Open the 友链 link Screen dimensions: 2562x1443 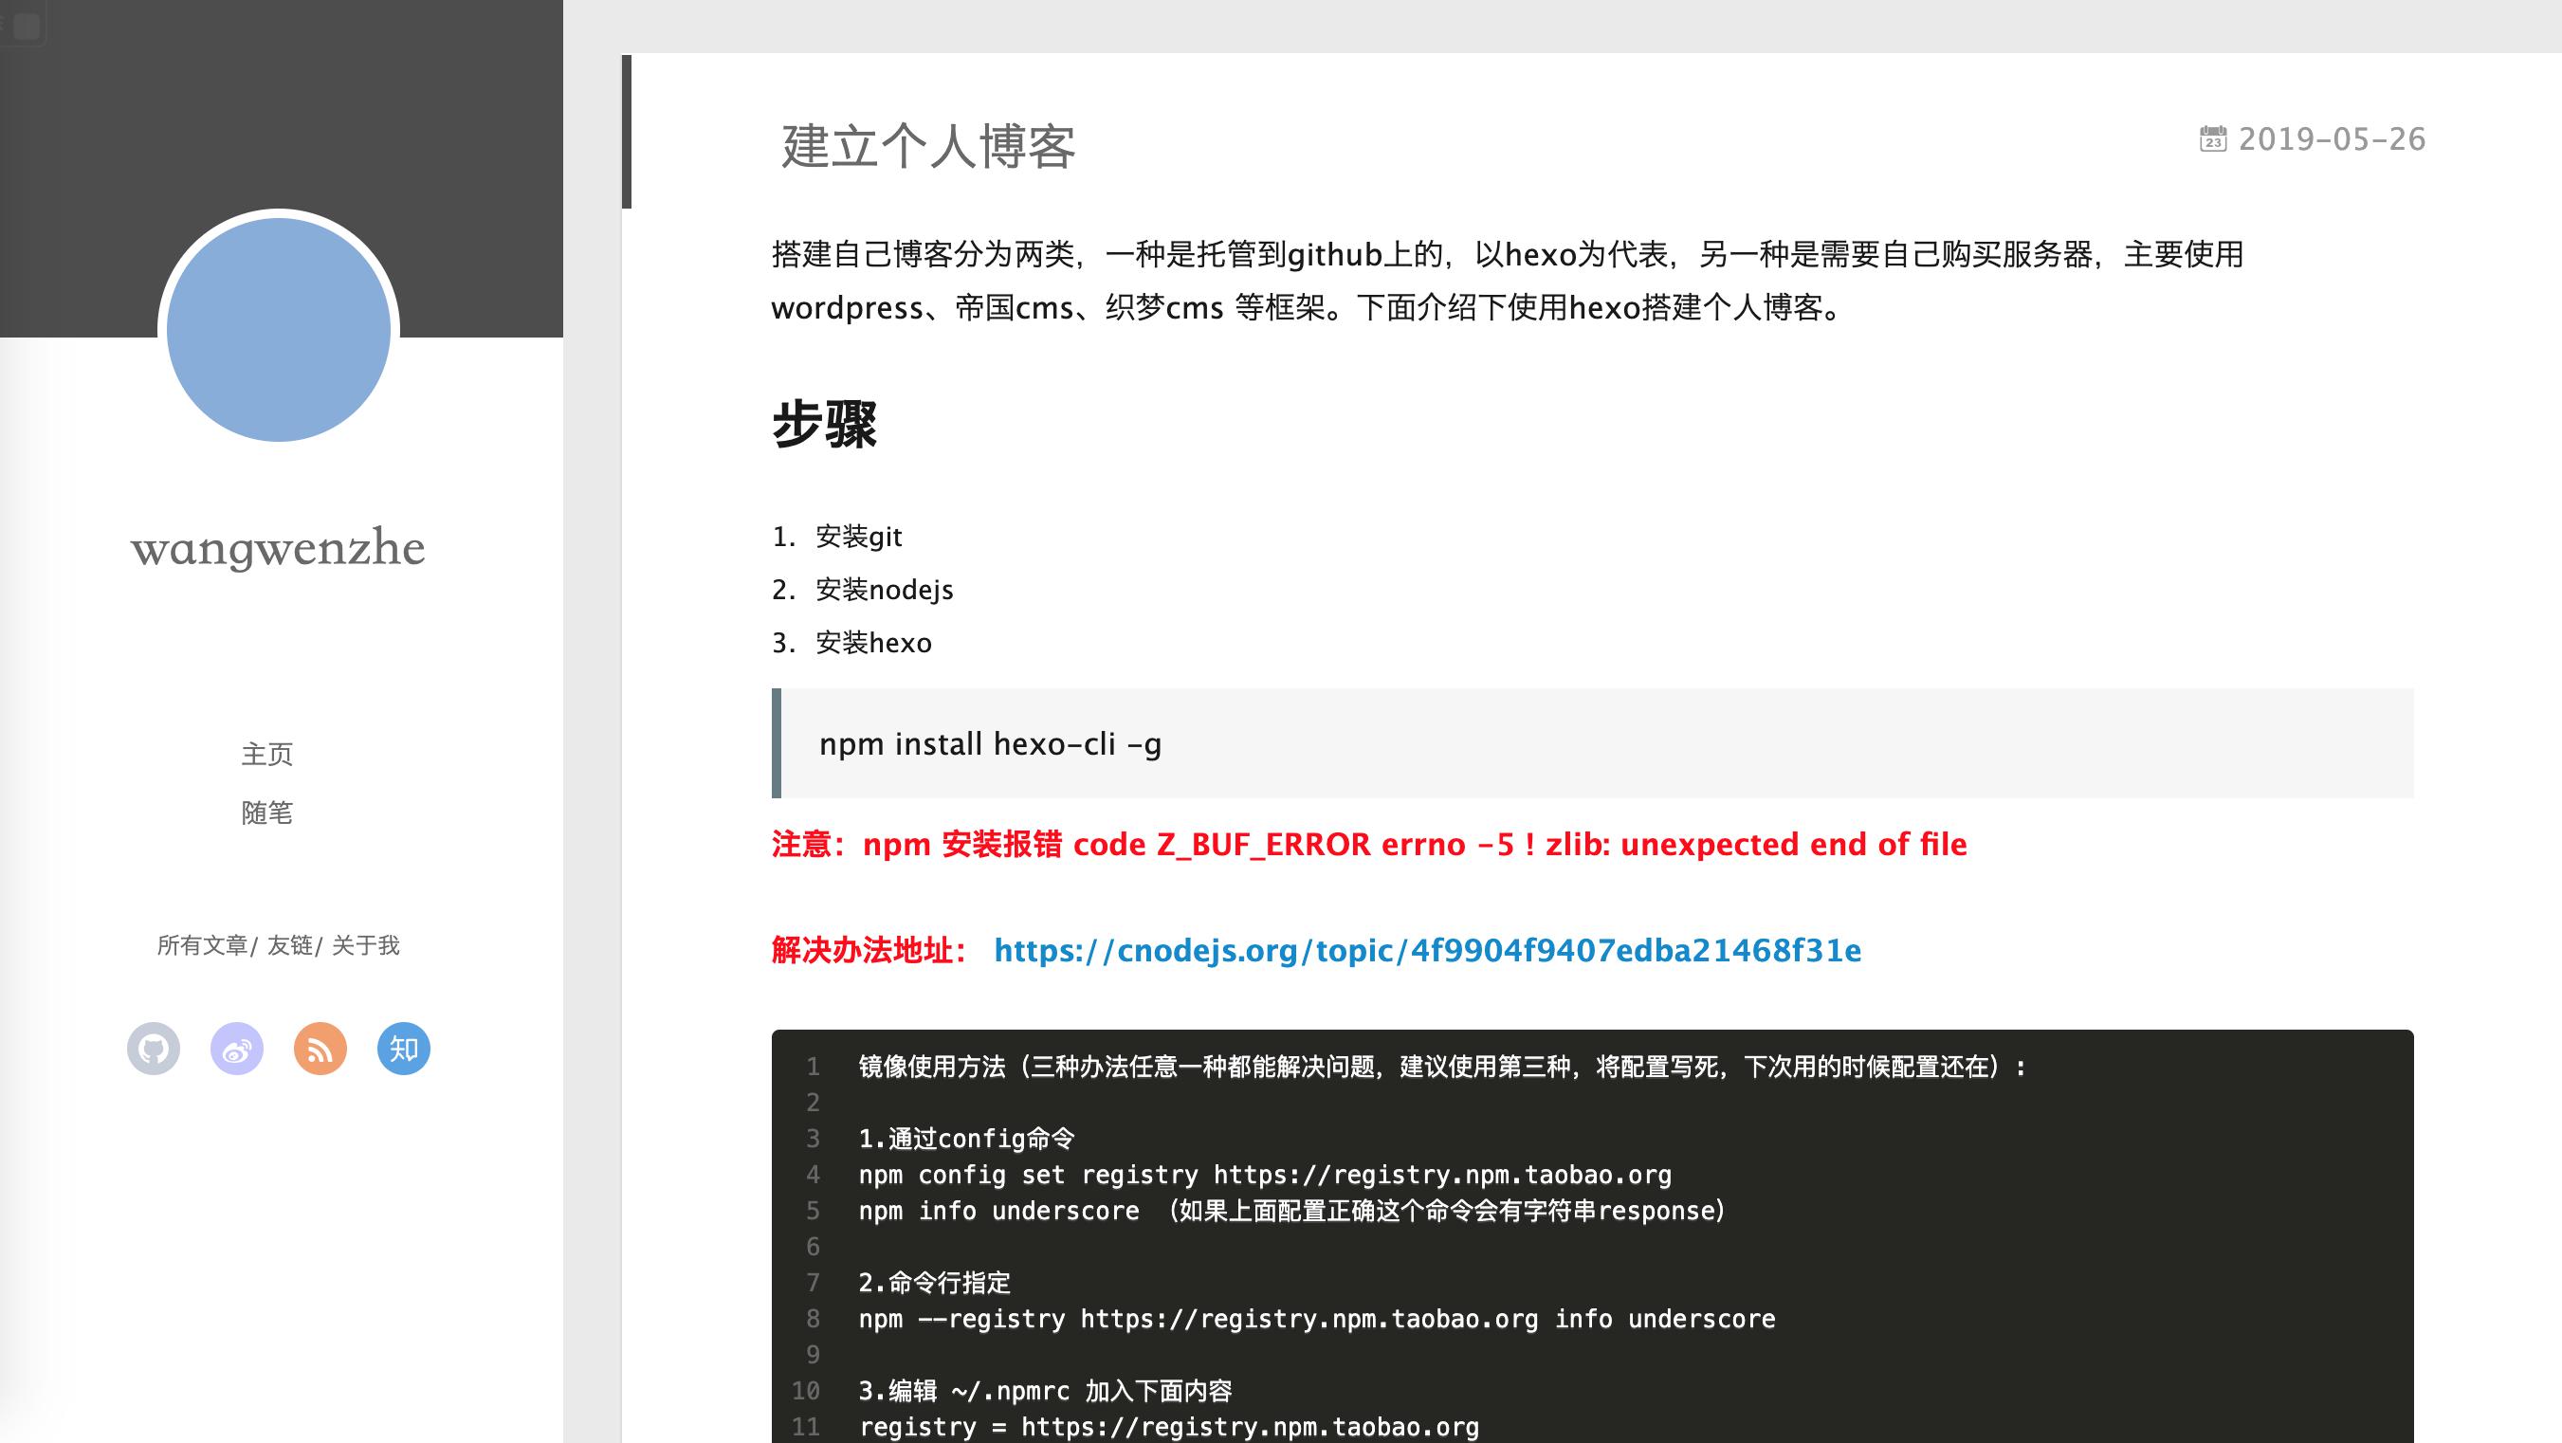click(288, 946)
